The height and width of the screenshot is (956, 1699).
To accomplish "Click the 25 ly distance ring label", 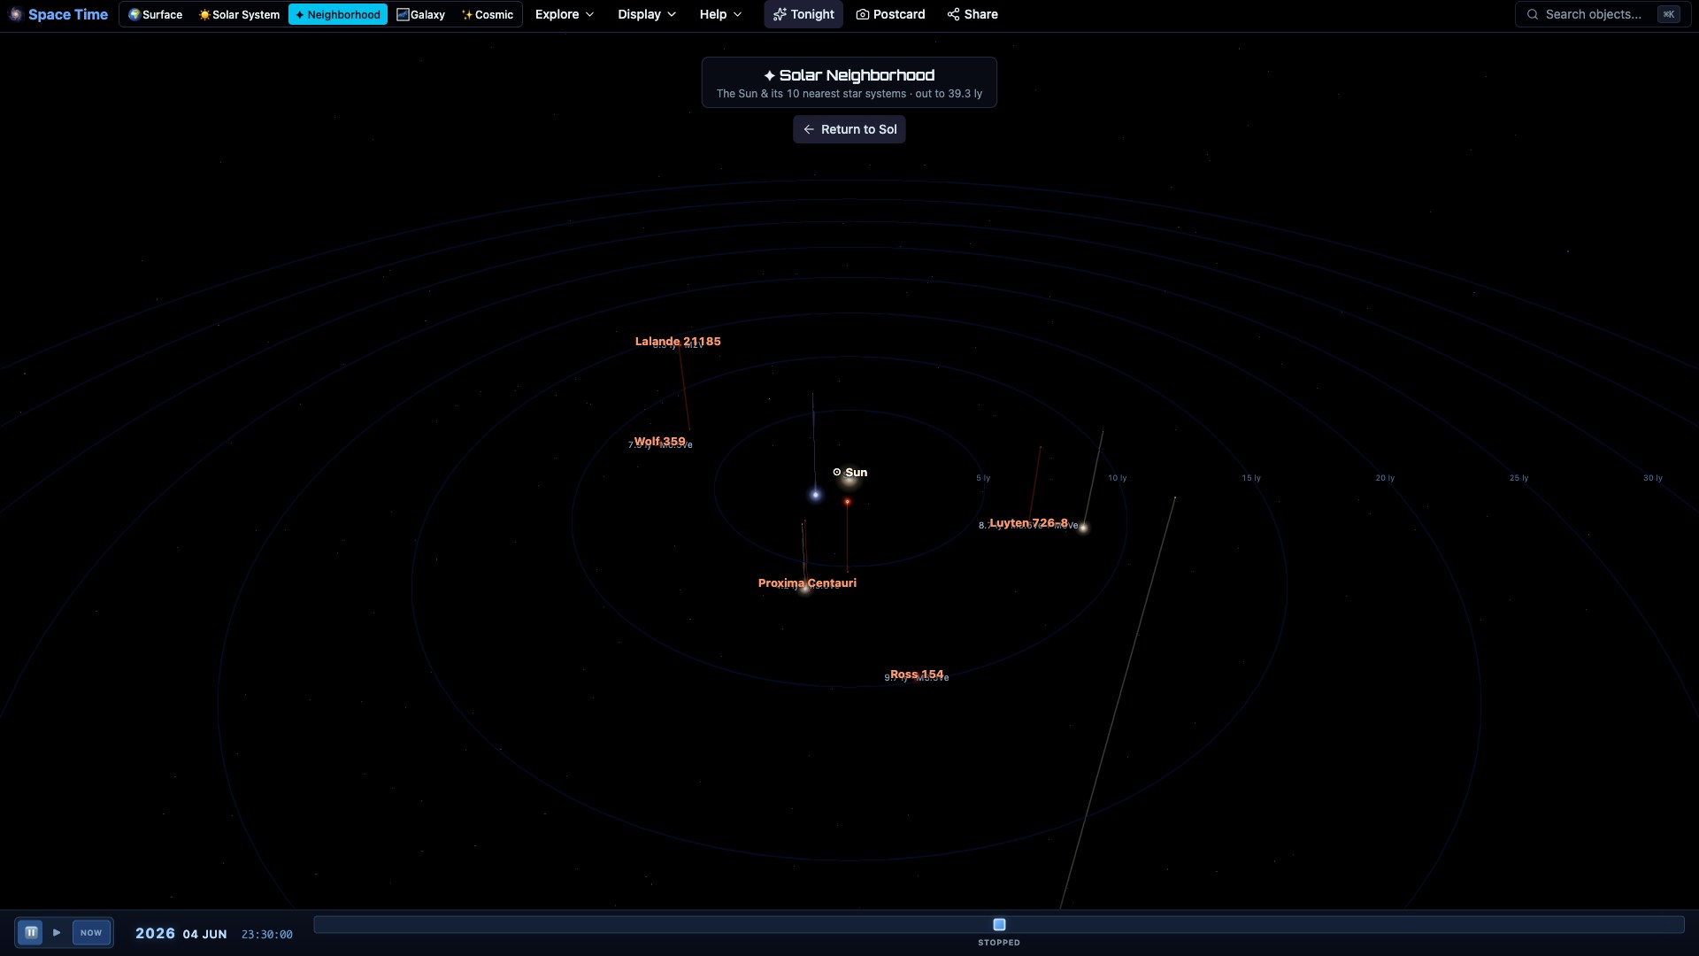I will point(1518,478).
